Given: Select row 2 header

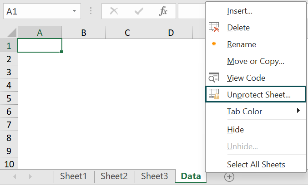Looking at the screenshot, I should (x=9, y=59).
